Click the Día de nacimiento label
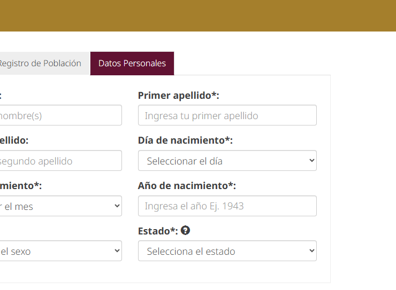 pos(185,140)
